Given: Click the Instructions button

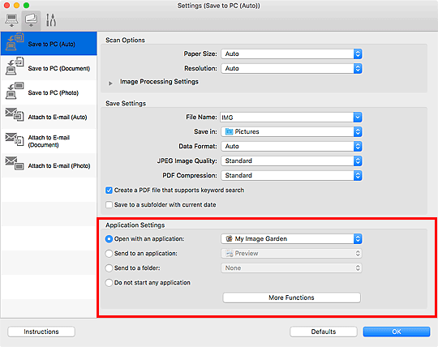Looking at the screenshot, I should click(x=41, y=332).
